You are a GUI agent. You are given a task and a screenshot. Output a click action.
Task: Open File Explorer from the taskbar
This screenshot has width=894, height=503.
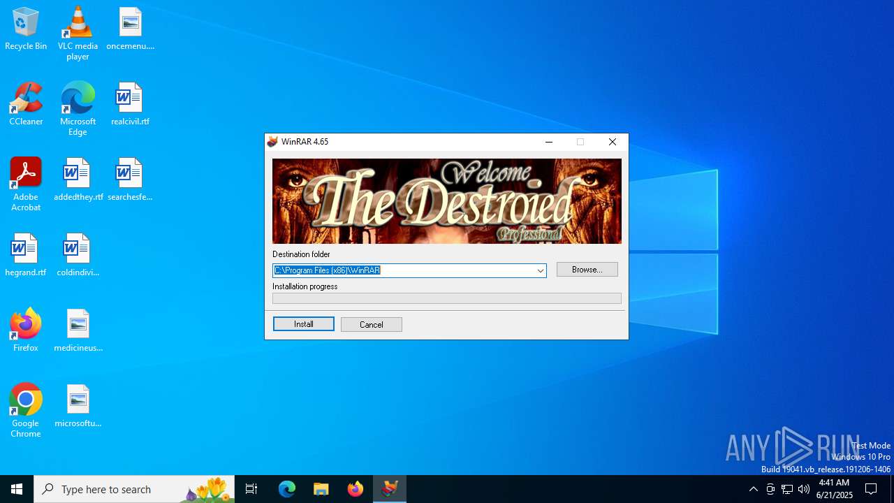[321, 489]
